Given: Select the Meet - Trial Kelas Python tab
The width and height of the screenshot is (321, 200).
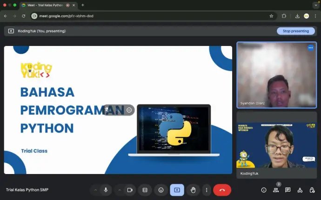Looking at the screenshot, I should pyautogui.click(x=46, y=5).
